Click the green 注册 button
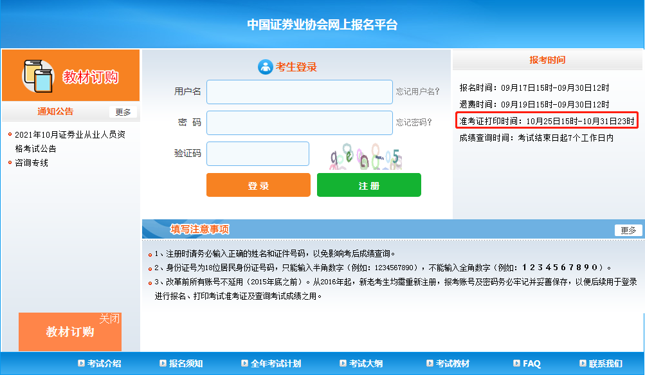The height and width of the screenshot is (375, 645). 369,185
